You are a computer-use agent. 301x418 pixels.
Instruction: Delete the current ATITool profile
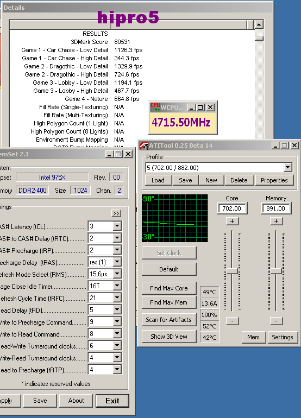[x=239, y=180]
